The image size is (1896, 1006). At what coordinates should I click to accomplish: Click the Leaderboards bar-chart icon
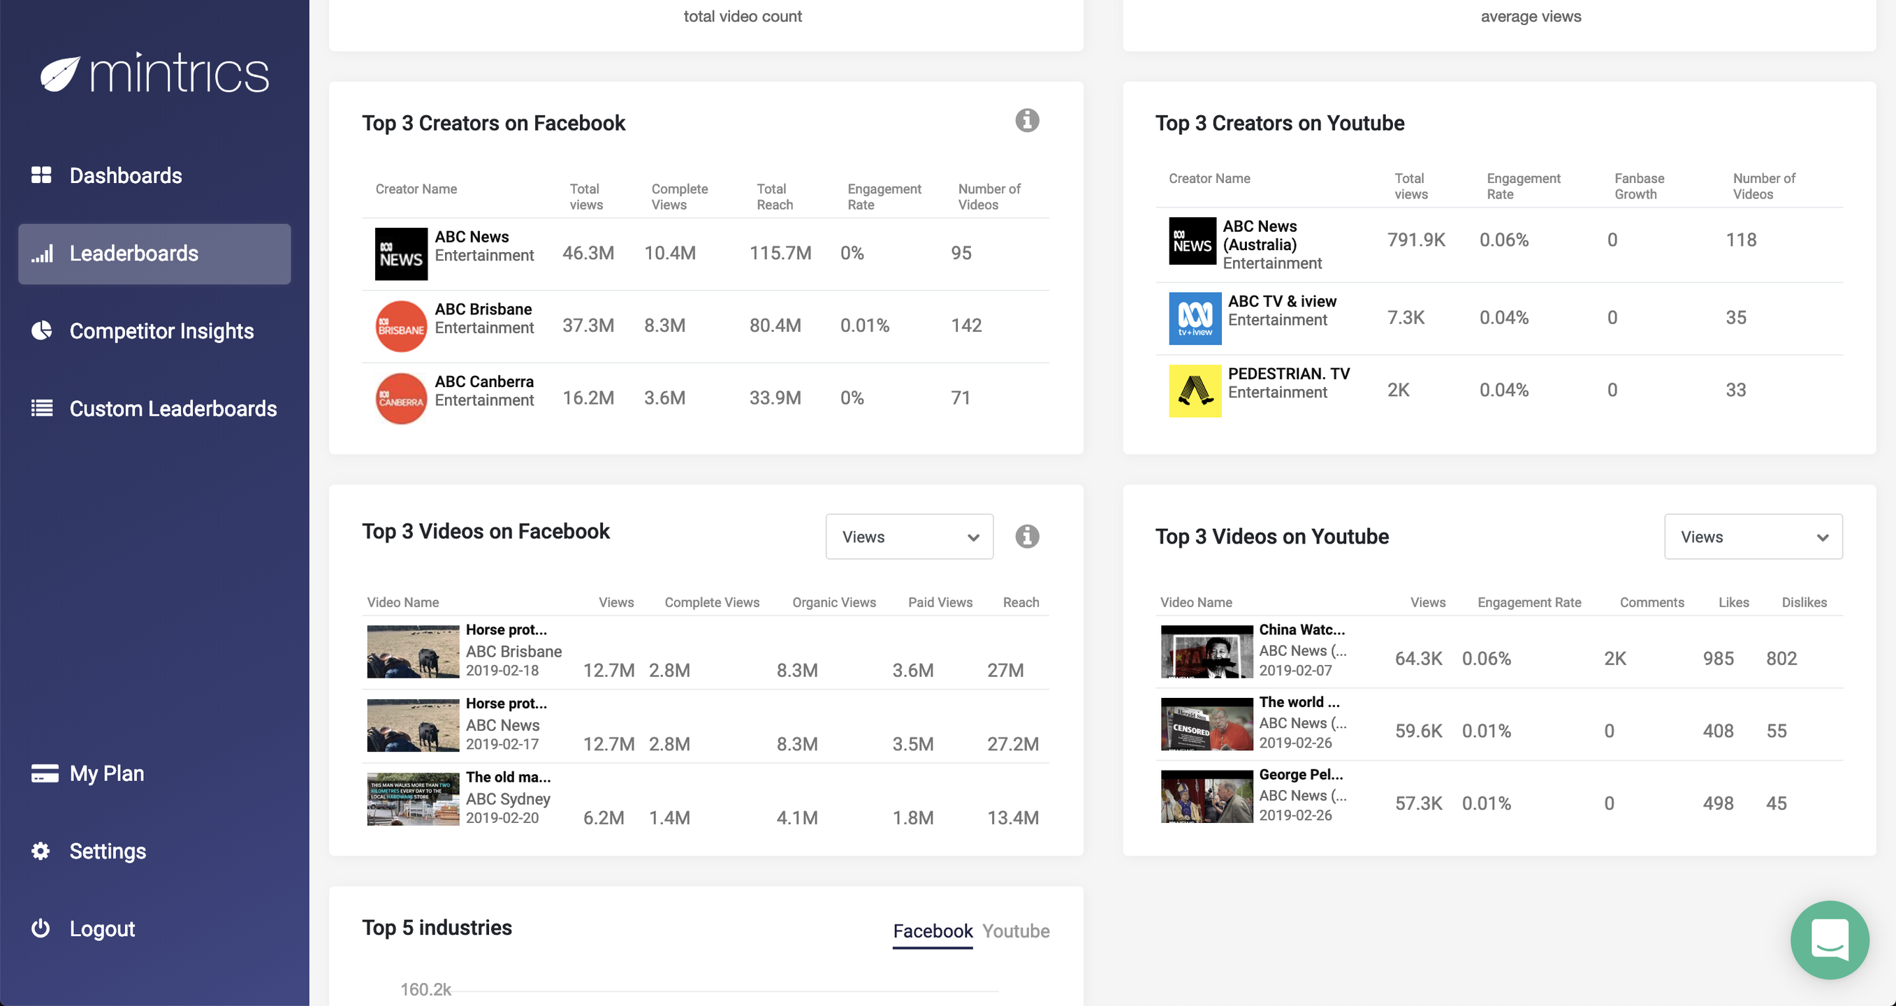tap(41, 254)
